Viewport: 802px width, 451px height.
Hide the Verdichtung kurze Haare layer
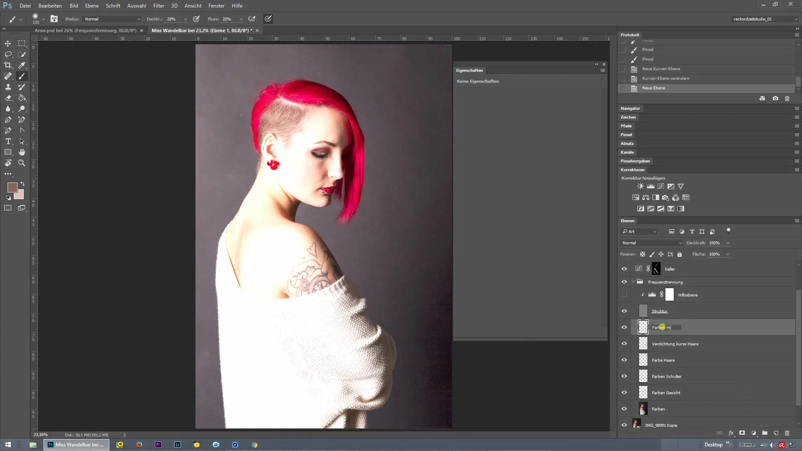pos(624,344)
